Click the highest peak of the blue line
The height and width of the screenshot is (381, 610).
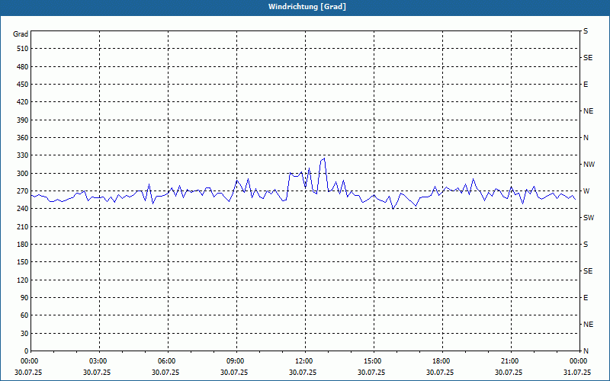pos(325,158)
